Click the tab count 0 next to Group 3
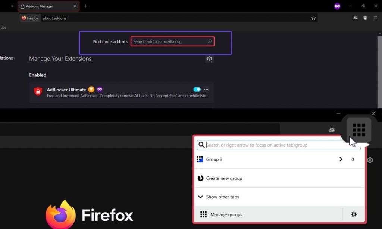Screen dimensions: 382x229 [353, 159]
